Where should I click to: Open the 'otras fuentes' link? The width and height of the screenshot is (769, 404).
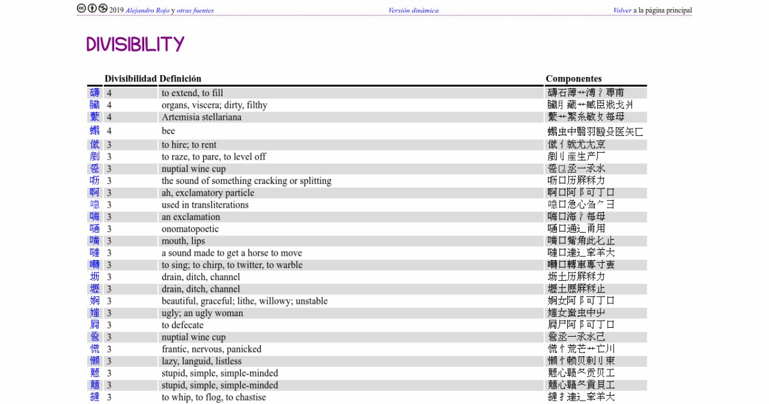tap(195, 10)
